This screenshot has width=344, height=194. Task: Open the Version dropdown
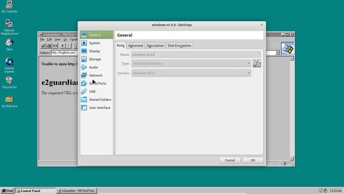click(x=191, y=73)
